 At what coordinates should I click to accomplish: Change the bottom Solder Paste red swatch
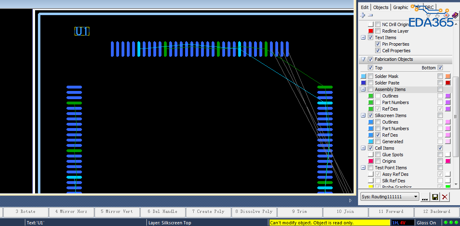tap(448, 83)
